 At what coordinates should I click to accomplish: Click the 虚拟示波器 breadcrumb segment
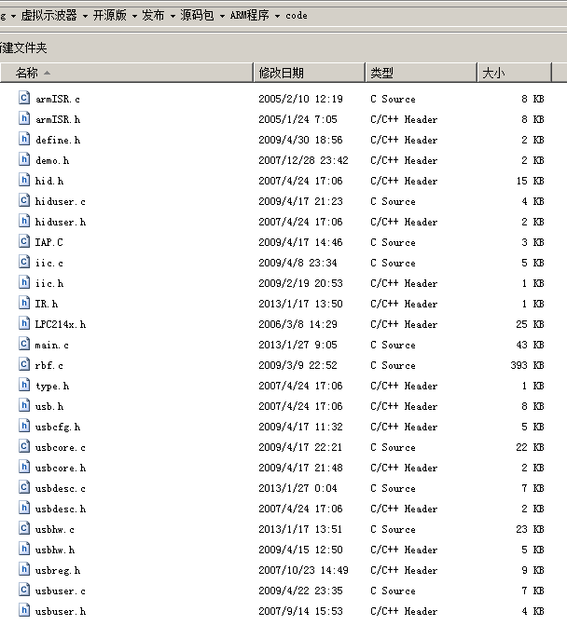click(x=49, y=16)
